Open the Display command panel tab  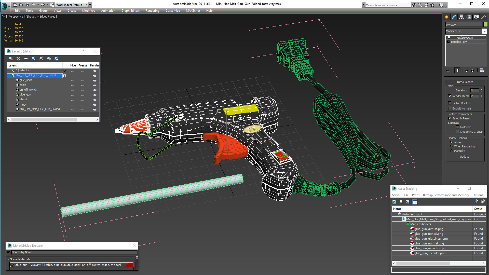[x=476, y=17]
